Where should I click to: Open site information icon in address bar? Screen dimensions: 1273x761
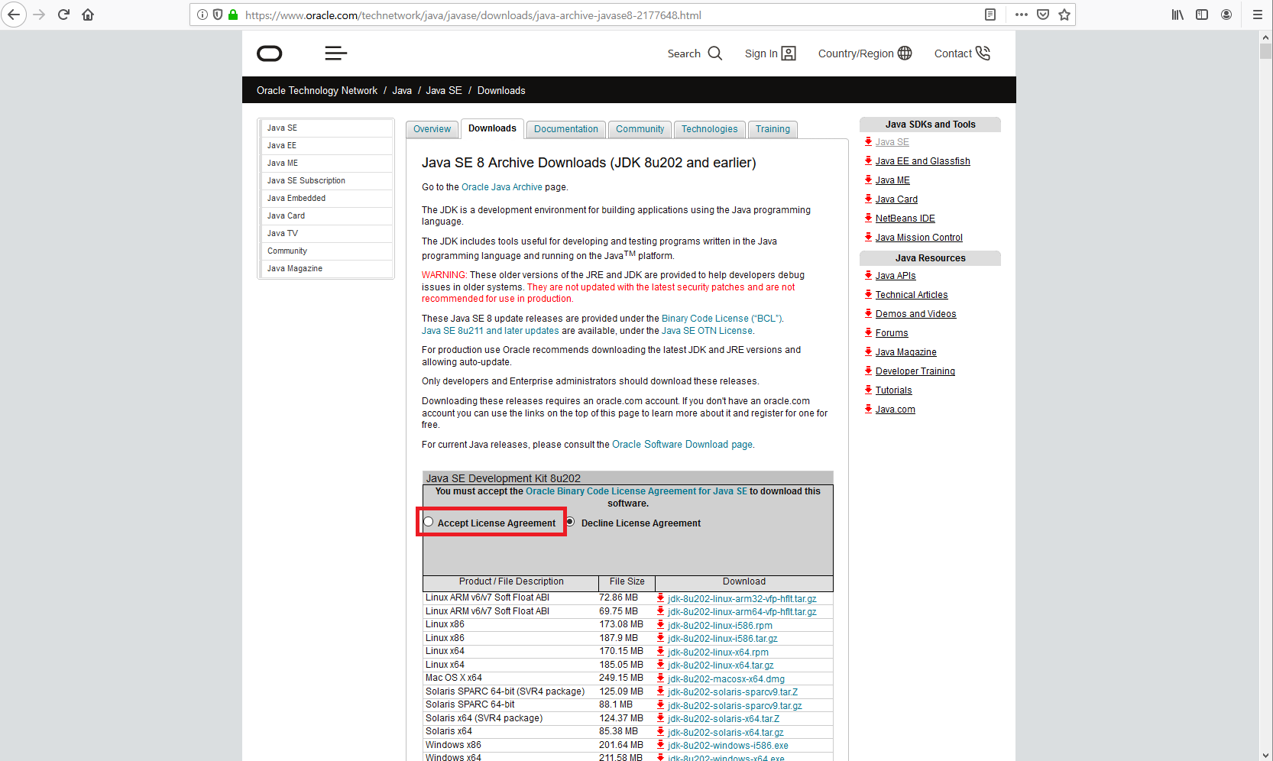pyautogui.click(x=202, y=15)
